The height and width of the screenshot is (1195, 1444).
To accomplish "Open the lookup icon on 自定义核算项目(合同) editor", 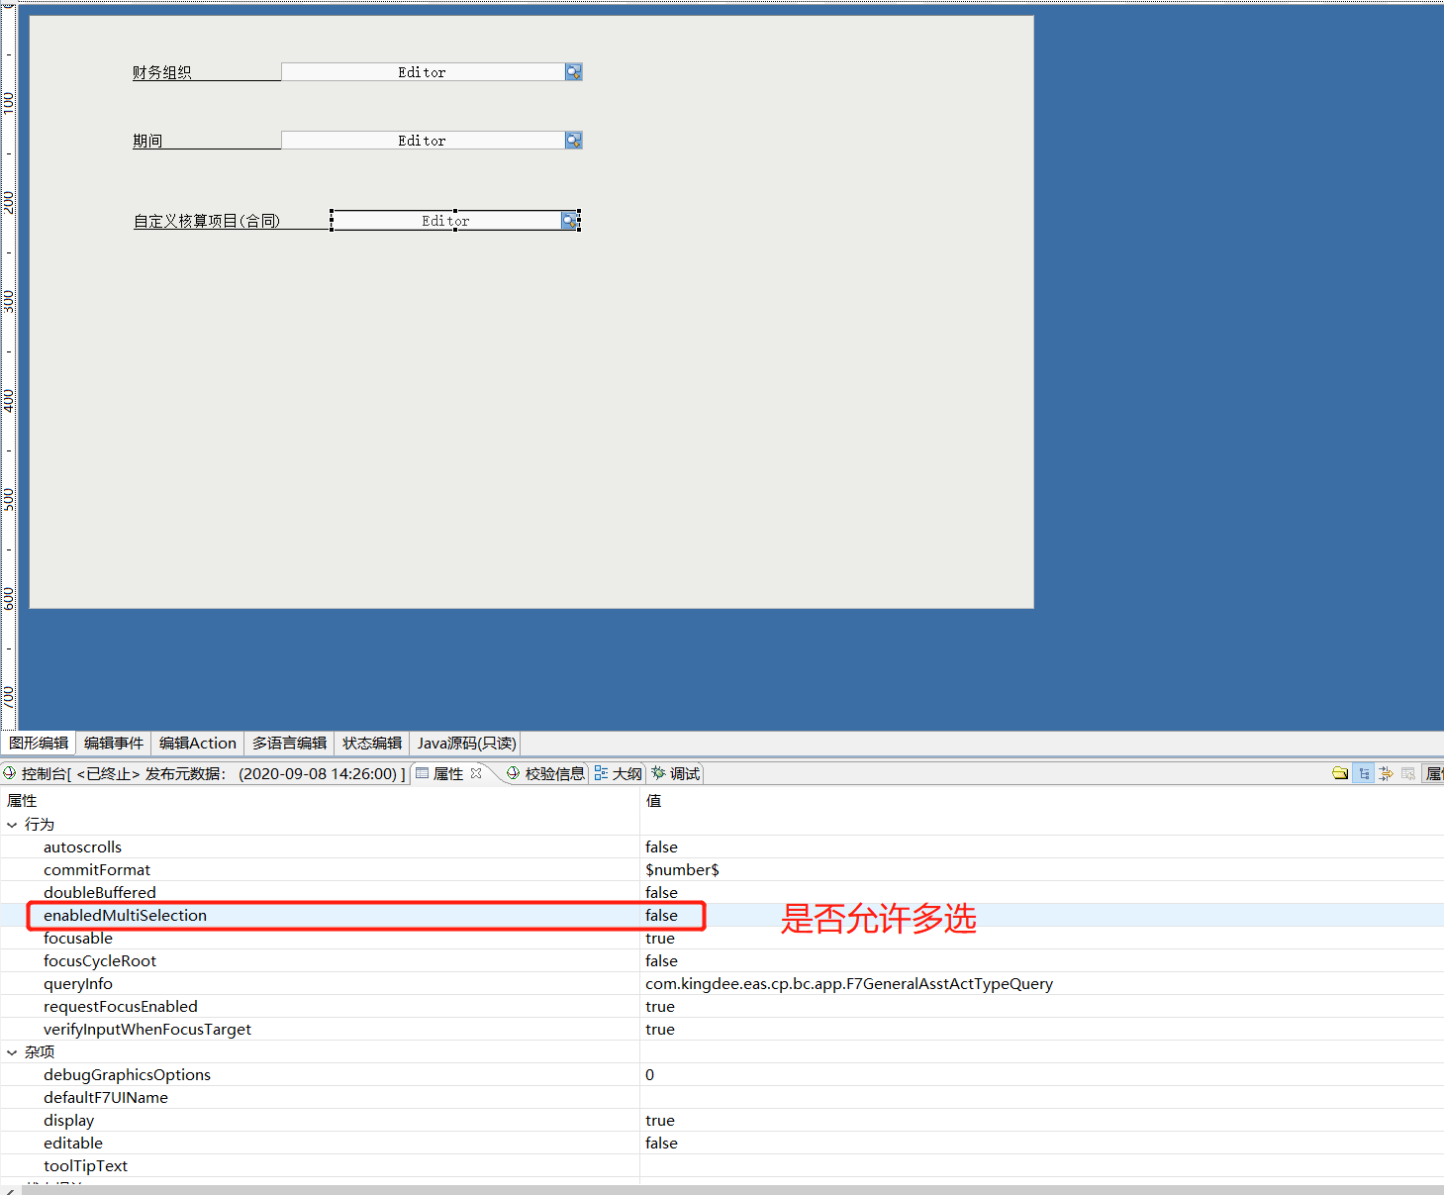I will (x=569, y=220).
